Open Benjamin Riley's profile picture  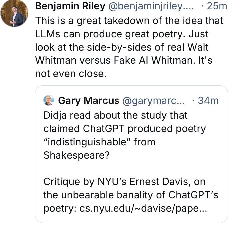tap(15, 14)
